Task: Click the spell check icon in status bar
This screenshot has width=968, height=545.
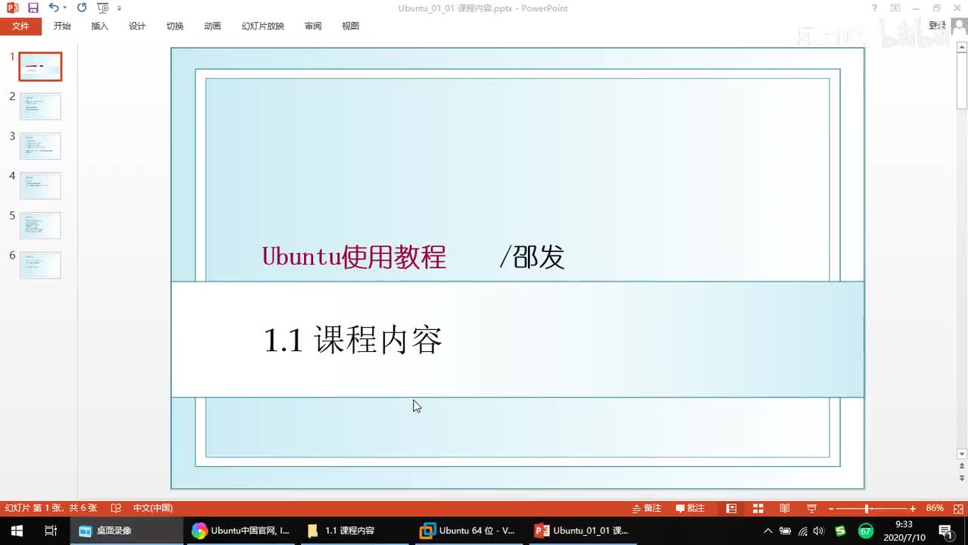Action: tap(116, 508)
